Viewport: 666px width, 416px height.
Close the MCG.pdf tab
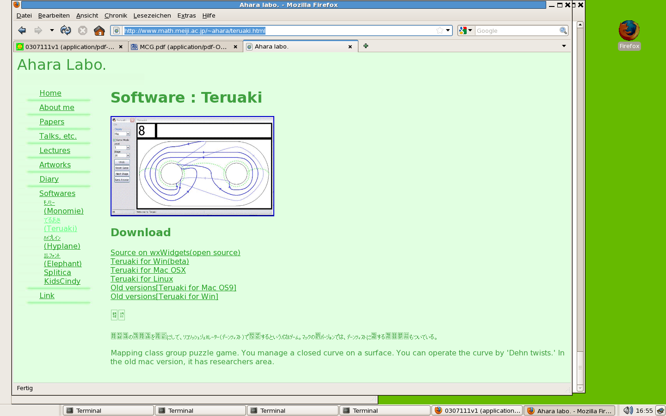pyautogui.click(x=235, y=47)
